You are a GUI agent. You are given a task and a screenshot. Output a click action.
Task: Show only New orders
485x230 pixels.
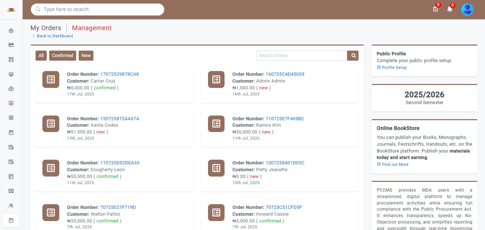tap(86, 56)
